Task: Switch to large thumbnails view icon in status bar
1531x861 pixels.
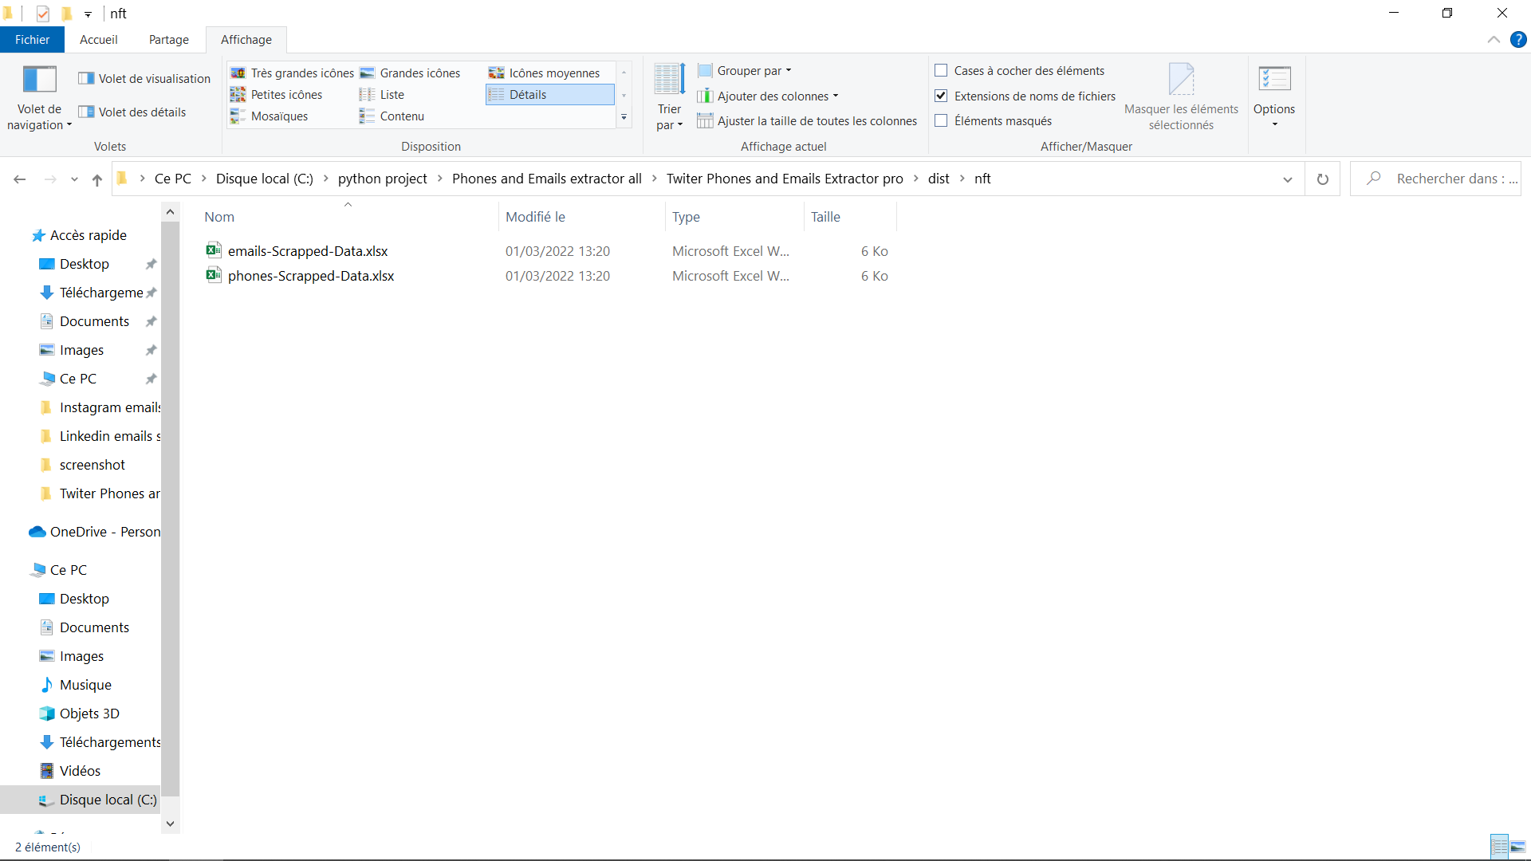Action: [1517, 847]
